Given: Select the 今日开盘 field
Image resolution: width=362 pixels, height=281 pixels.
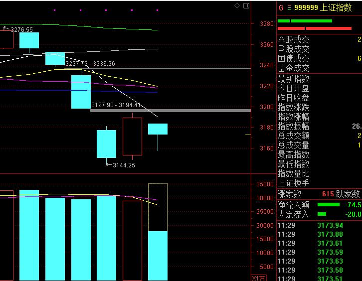Looking at the screenshot, I should pos(319,88).
